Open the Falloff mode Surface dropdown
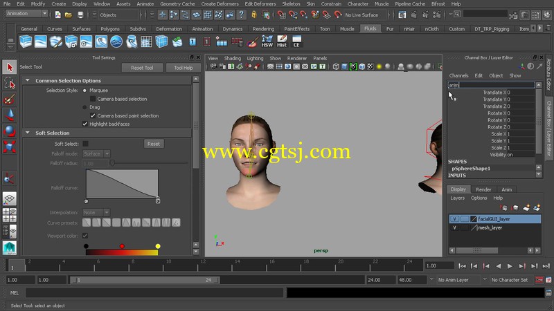 [96, 153]
